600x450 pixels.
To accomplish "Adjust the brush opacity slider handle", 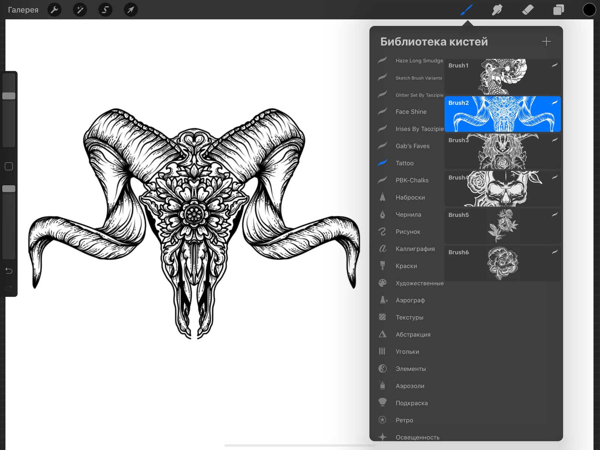I will click(9, 189).
